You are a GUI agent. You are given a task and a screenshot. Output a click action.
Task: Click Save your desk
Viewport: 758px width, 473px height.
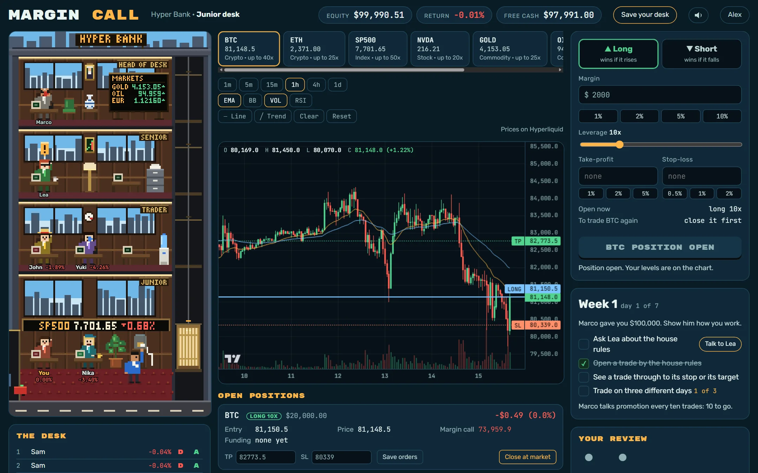[645, 15]
